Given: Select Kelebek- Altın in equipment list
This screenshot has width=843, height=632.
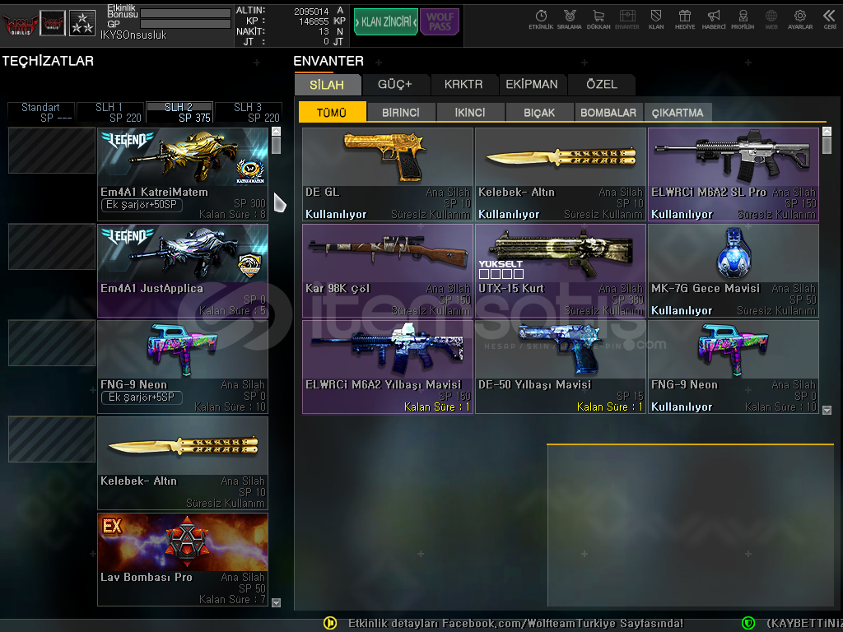Looking at the screenshot, I should tap(183, 462).
